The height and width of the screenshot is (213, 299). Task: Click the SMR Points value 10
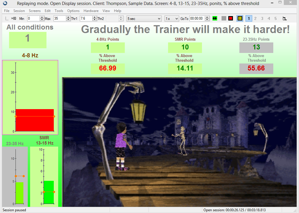(x=185, y=47)
